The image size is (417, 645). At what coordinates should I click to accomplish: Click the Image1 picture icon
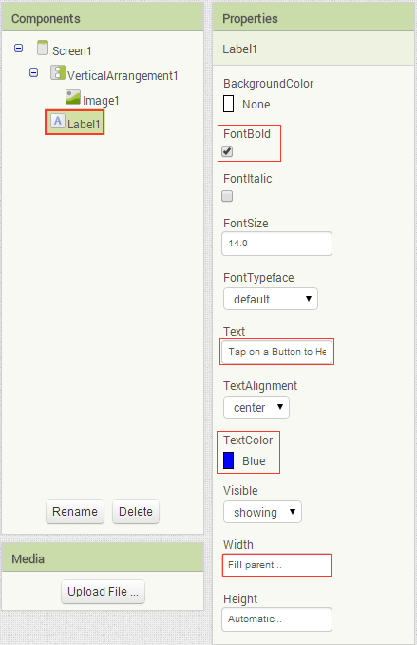pos(73,97)
